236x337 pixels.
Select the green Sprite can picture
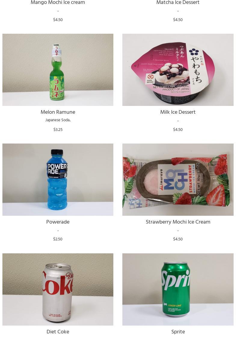click(x=178, y=289)
